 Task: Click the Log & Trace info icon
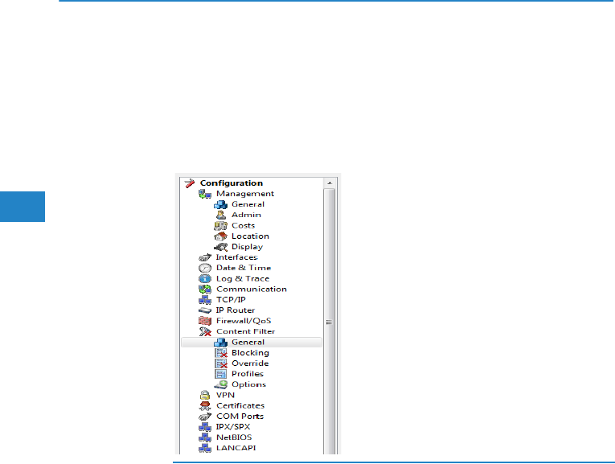coord(204,278)
